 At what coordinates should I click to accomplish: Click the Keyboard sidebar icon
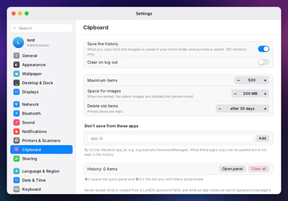(x=16, y=189)
